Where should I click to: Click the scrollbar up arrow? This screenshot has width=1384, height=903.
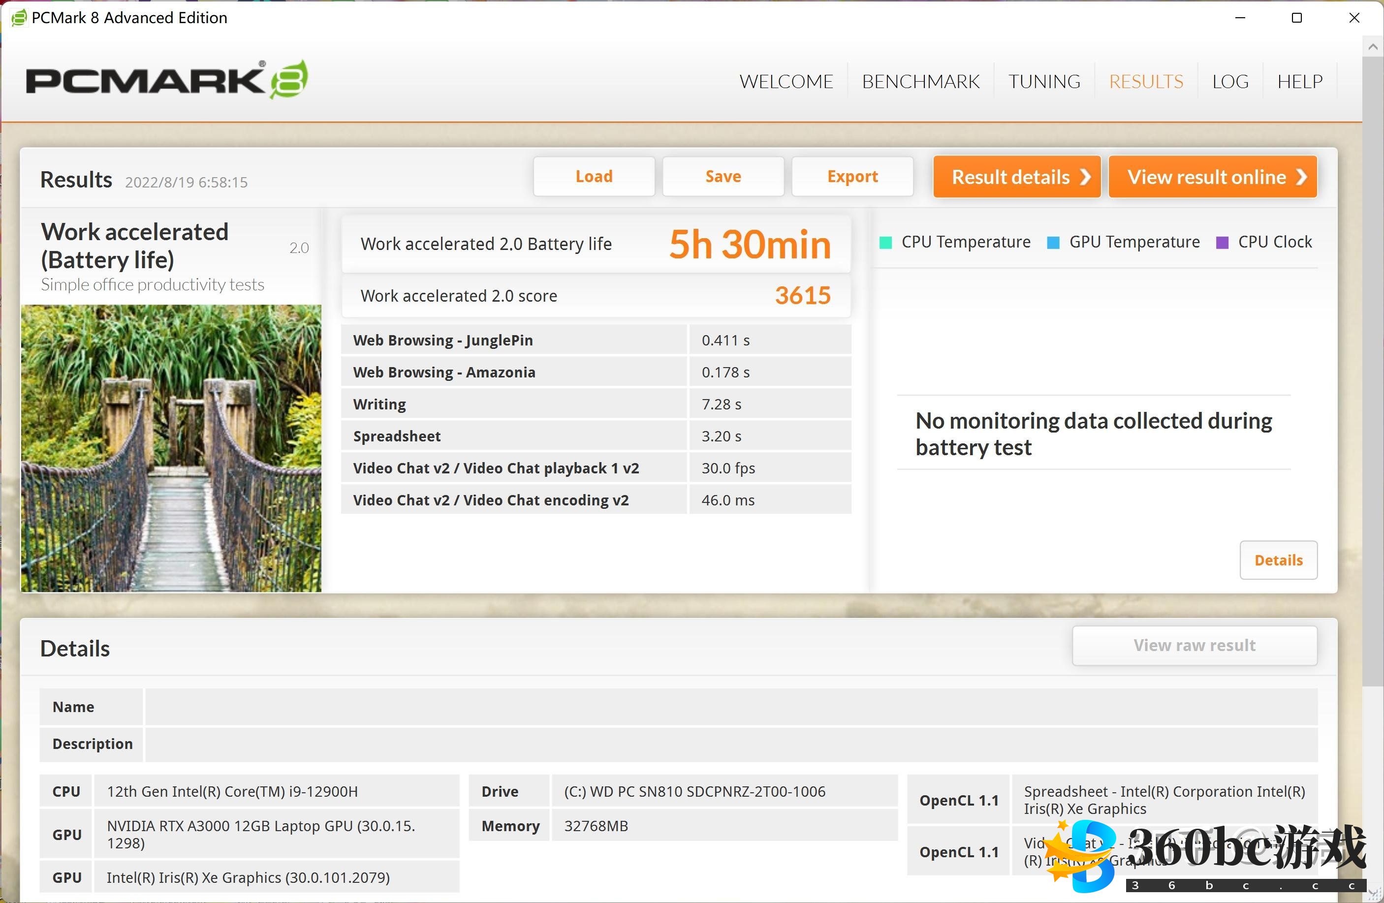coord(1373,47)
